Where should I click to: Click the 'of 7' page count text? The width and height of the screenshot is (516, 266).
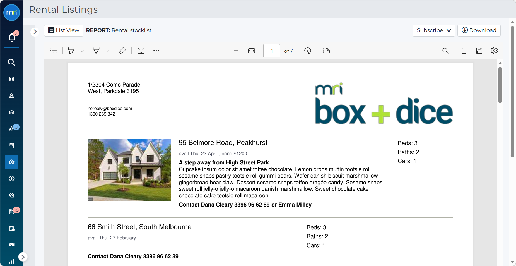pyautogui.click(x=288, y=51)
